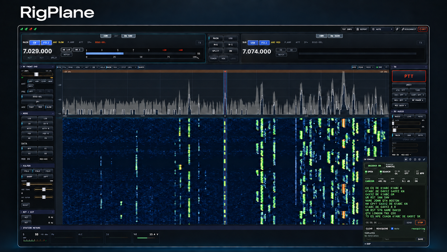Image resolution: width=447 pixels, height=252 pixels.
Task: Click the orange OFF power button
Action: click(423, 29)
